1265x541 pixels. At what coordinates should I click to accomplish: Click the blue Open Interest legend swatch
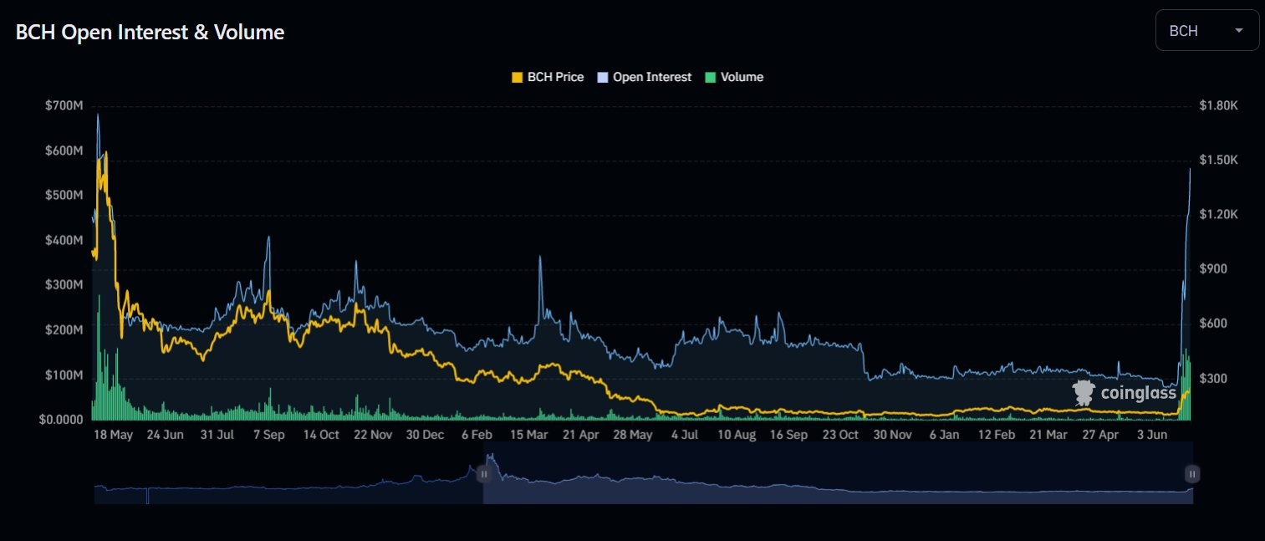tap(602, 77)
